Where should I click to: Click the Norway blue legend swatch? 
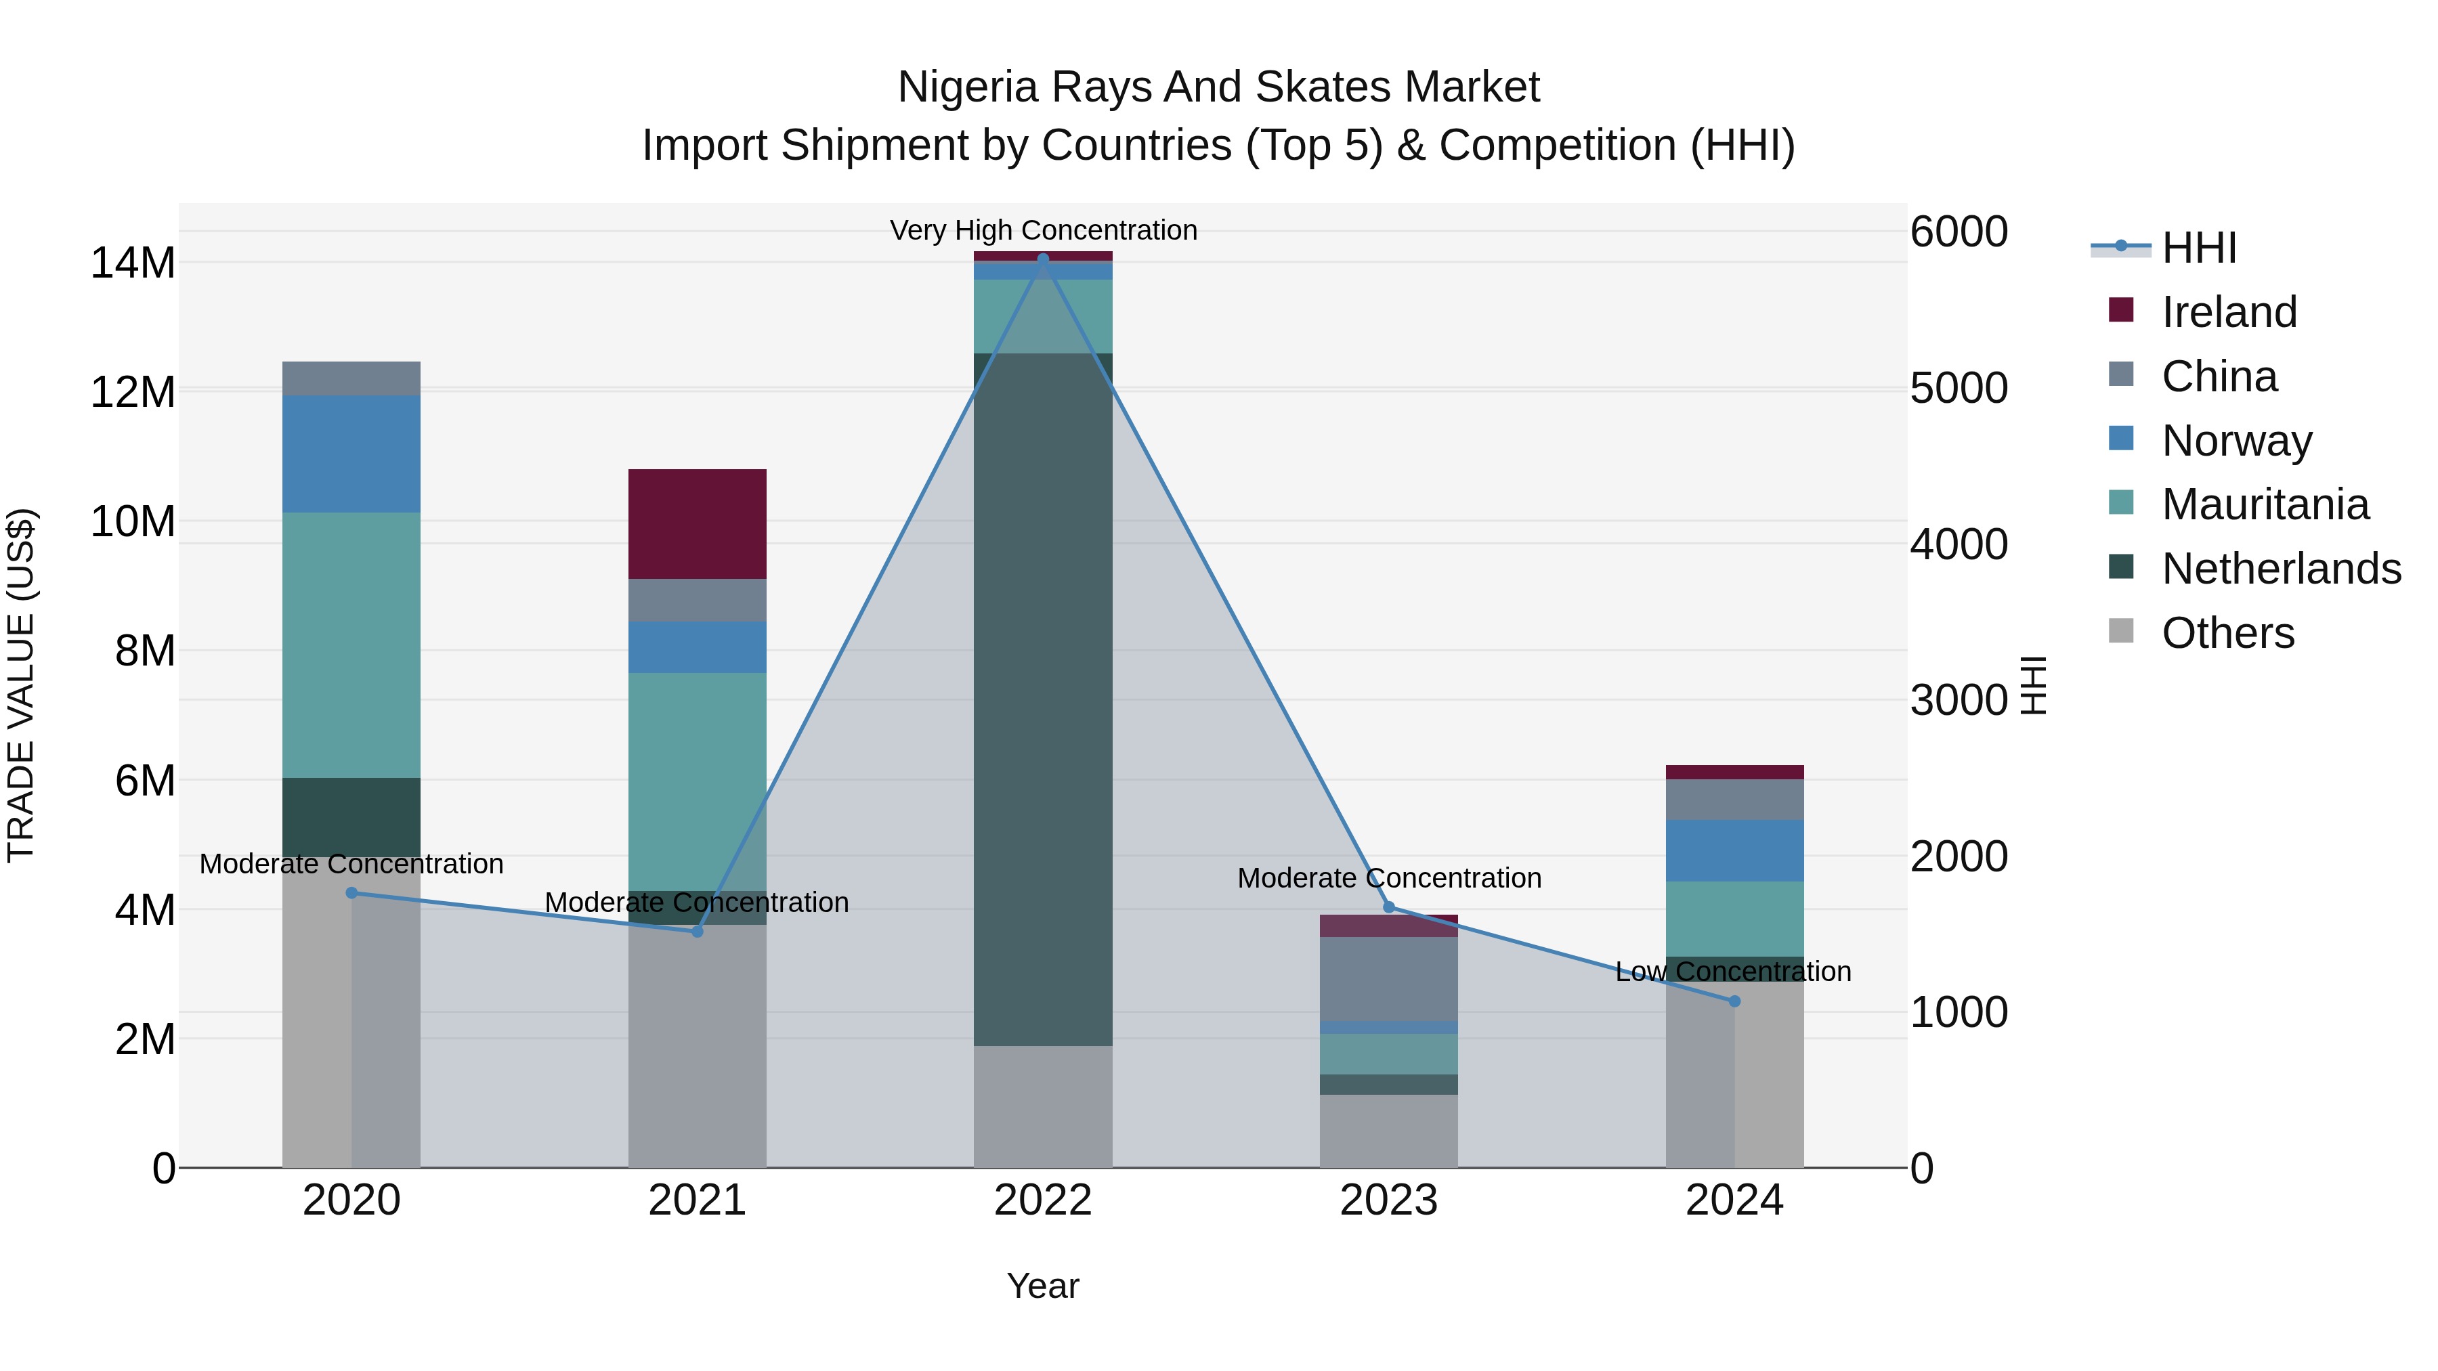point(2121,438)
